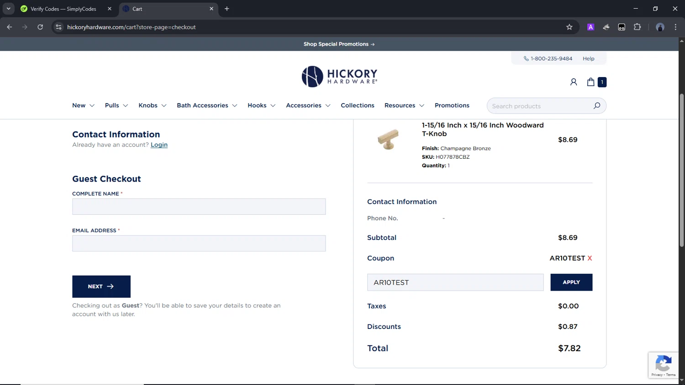The image size is (685, 385).
Task: Click SKU H077878CBZ text
Action: tap(446, 157)
